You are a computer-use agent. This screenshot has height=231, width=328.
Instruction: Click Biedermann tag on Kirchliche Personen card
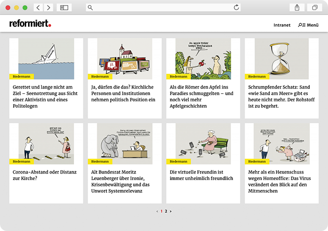(x=100, y=77)
